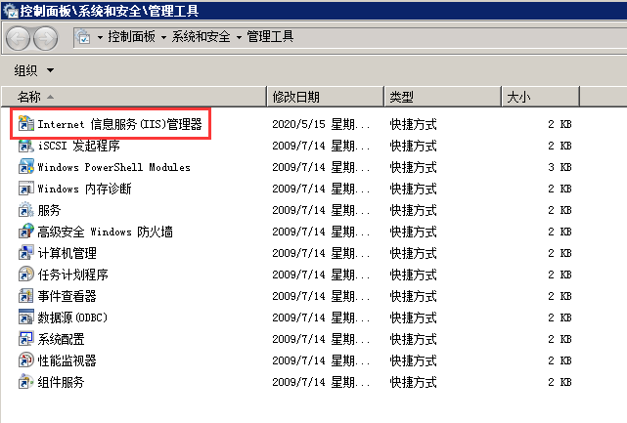The height and width of the screenshot is (423, 627).
Task: Click the 计算机管理 icon
Action: tap(26, 253)
